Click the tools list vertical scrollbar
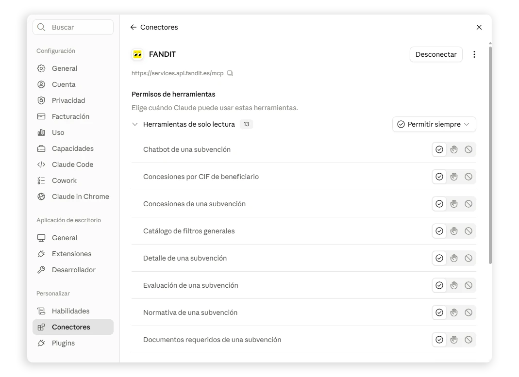 [490, 155]
